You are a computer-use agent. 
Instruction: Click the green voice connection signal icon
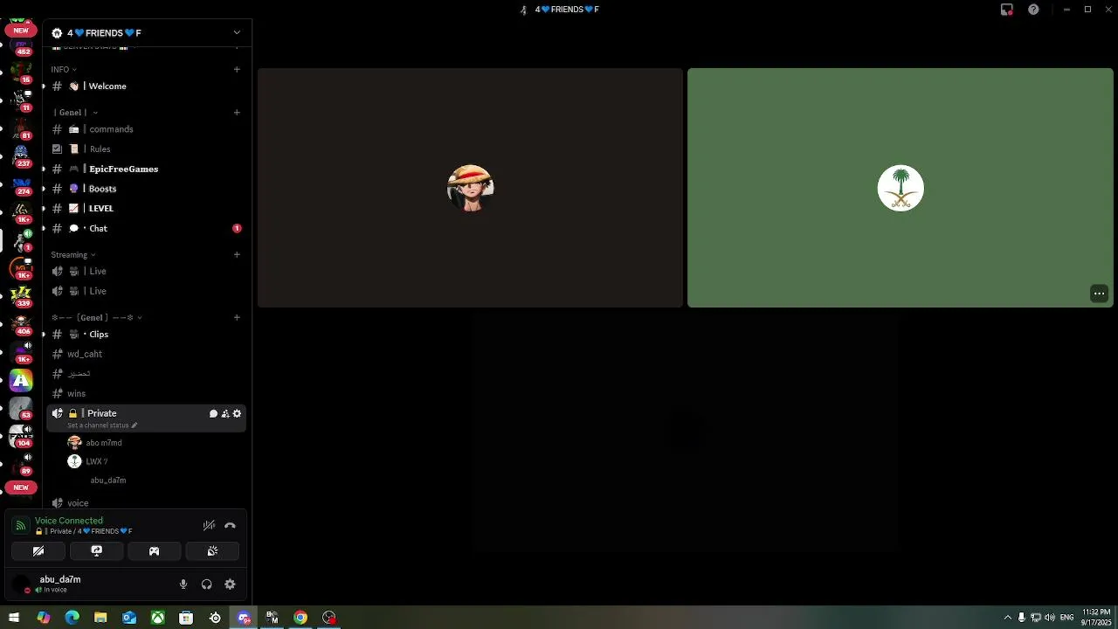coord(21,526)
